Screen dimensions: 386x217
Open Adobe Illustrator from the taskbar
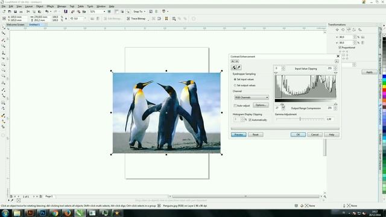30,213
